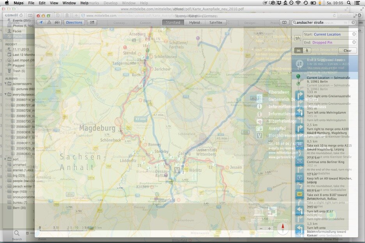The image size is (365, 243).
Task: Clear the route with Clear button
Action: coord(347,51)
